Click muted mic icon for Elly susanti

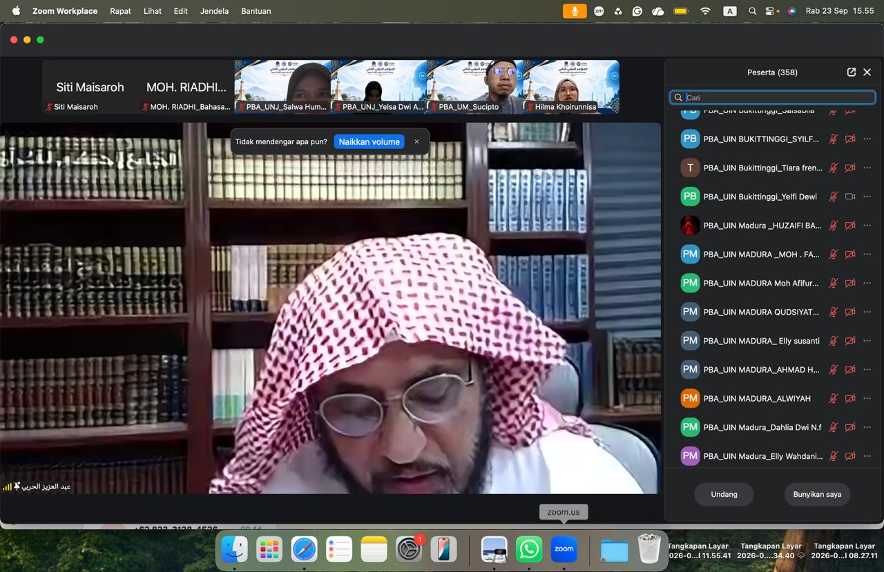tap(834, 341)
